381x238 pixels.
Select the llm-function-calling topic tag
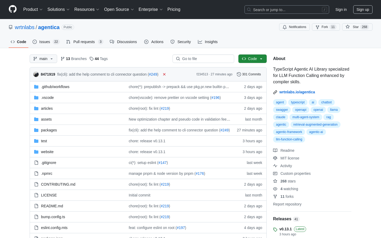[289, 139]
